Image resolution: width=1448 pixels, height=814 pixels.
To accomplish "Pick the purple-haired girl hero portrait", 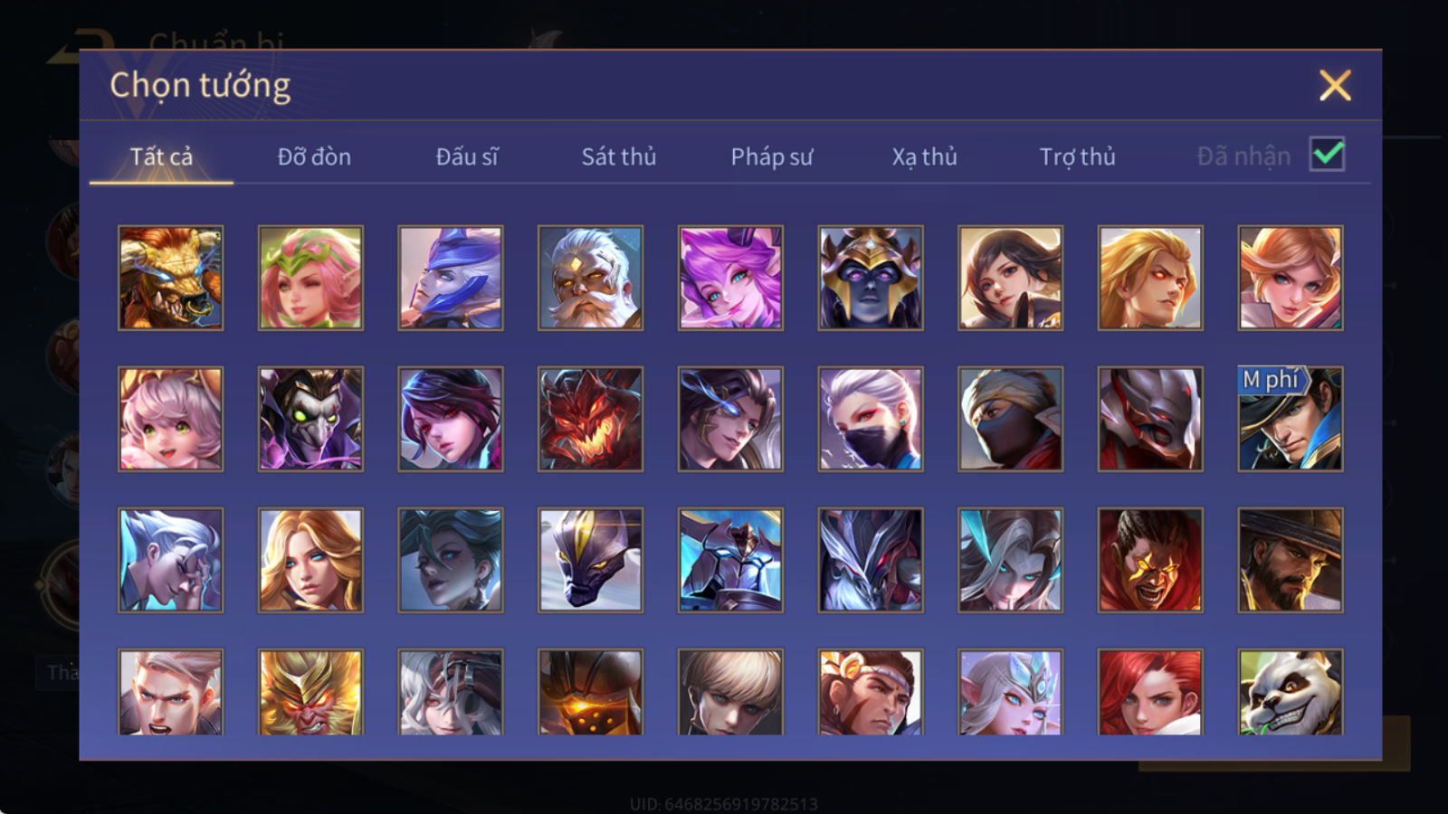I will click(x=730, y=278).
